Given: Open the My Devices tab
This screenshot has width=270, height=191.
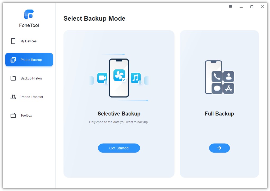Looking at the screenshot, I should point(29,41).
